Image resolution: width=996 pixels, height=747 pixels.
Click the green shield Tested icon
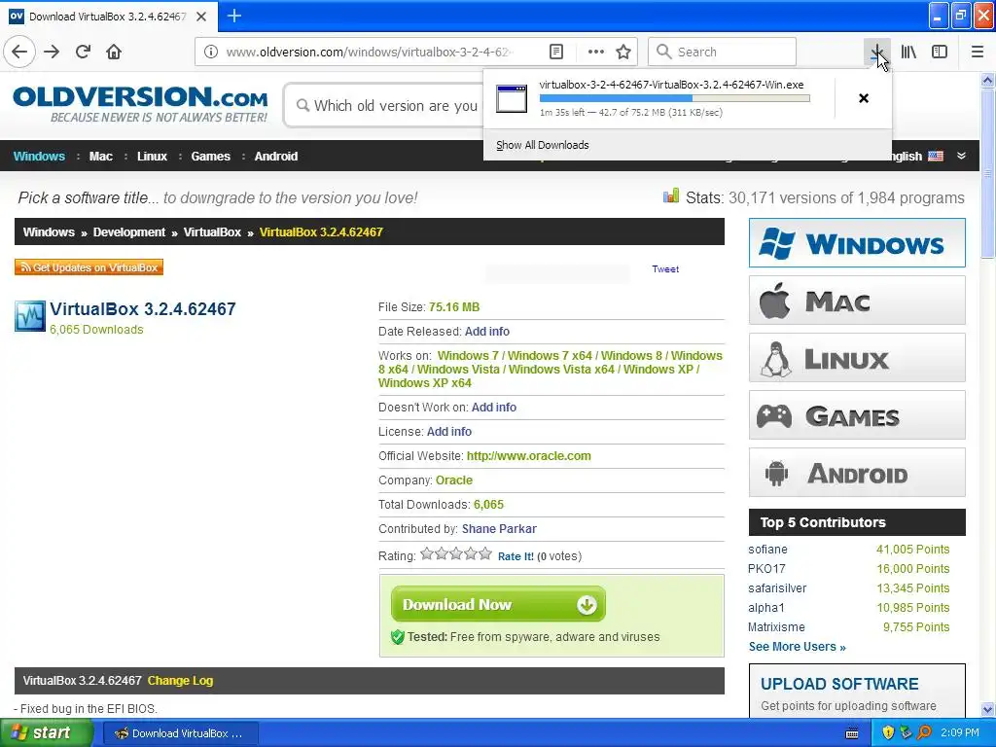click(x=398, y=636)
